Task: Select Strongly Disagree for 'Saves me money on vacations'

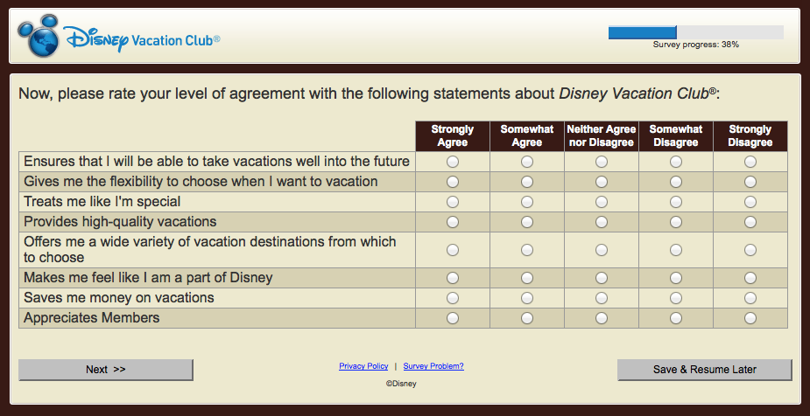Action: [750, 298]
